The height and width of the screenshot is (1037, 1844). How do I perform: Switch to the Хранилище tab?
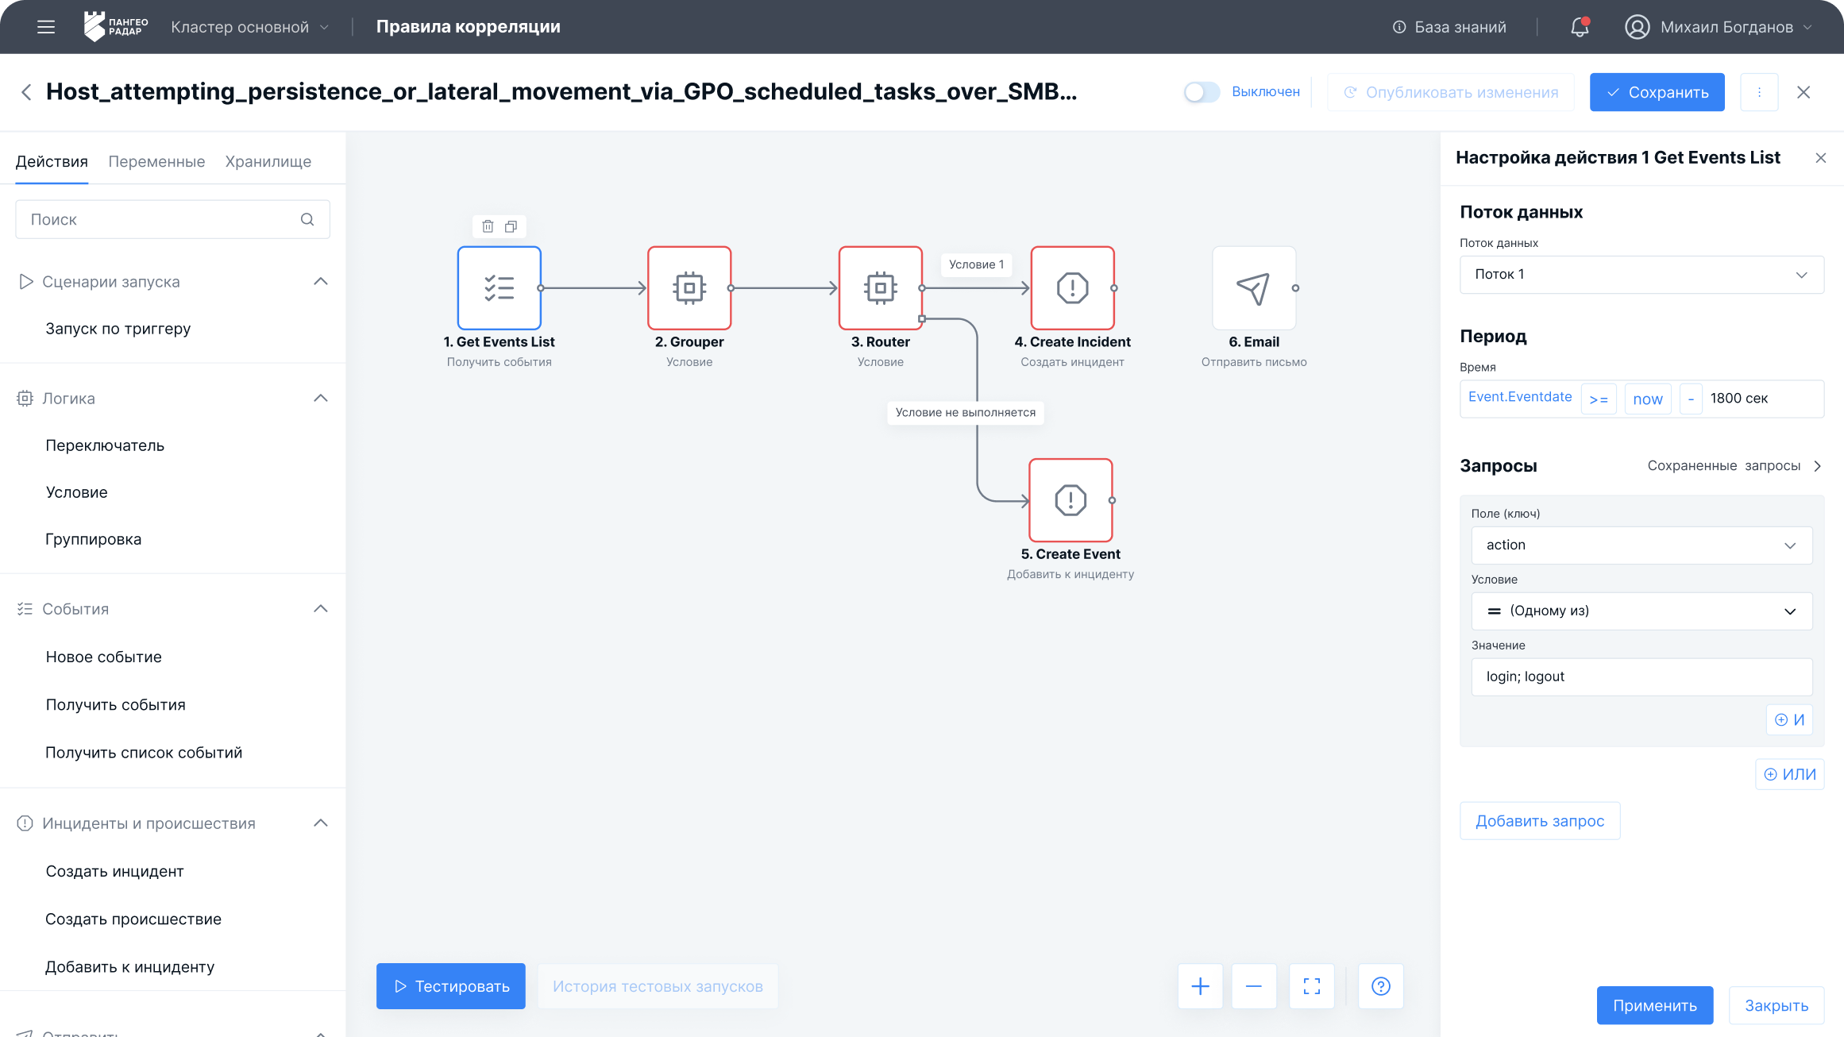(268, 161)
